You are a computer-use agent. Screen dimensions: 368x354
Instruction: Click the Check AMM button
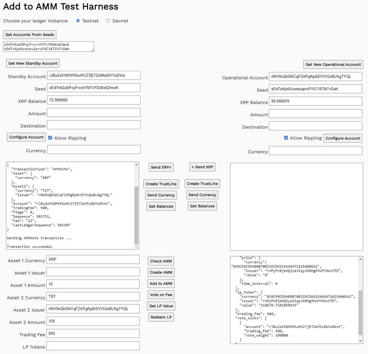161,261
